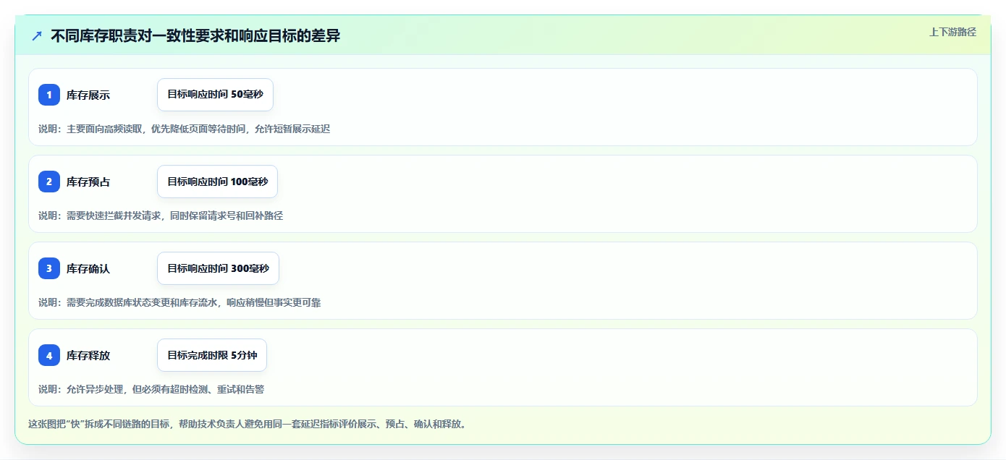Click the 目标完成时限 5分钟 chip
1006x460 pixels.
[212, 355]
